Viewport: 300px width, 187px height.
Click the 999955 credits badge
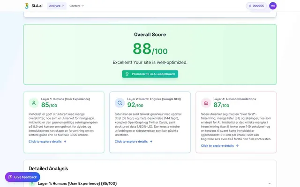[x=256, y=6]
